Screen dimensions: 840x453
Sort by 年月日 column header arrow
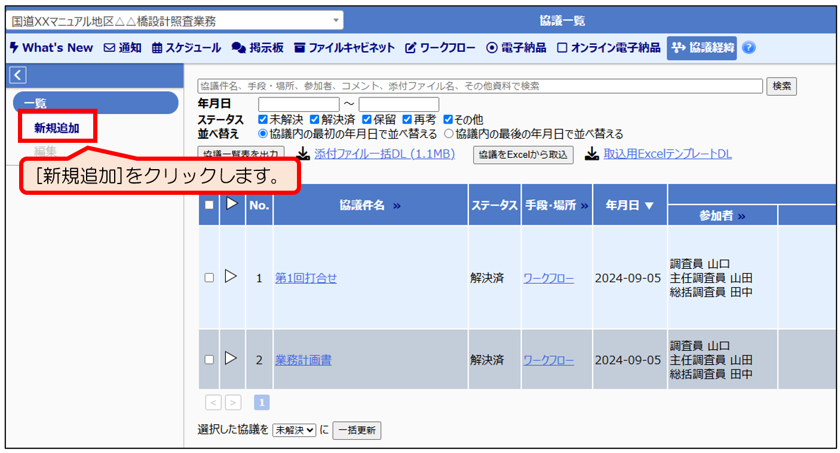[x=649, y=206]
